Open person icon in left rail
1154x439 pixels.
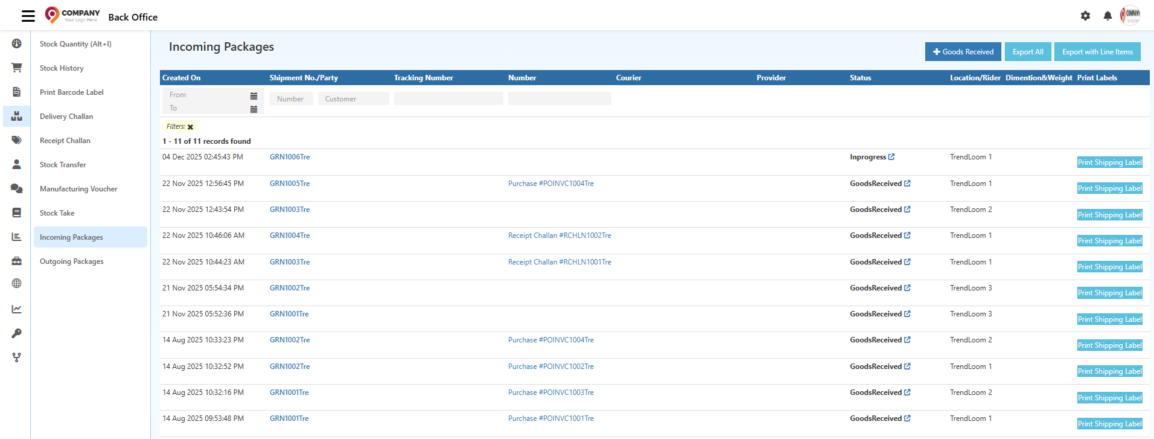tap(16, 164)
